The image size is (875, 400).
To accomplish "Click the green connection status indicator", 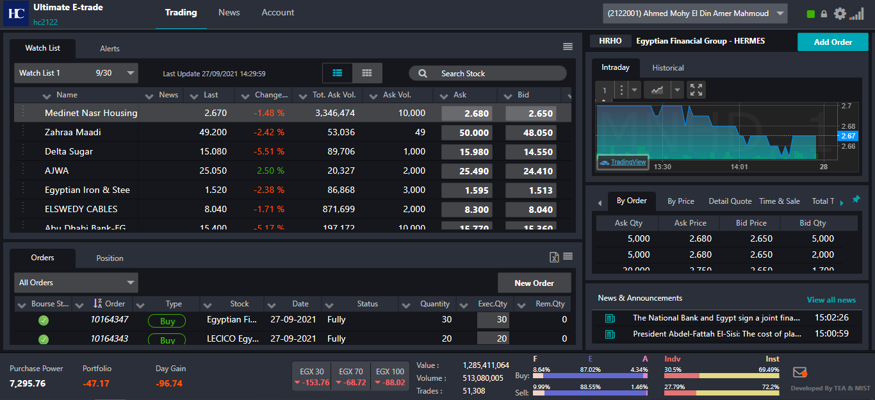I will pos(811,14).
